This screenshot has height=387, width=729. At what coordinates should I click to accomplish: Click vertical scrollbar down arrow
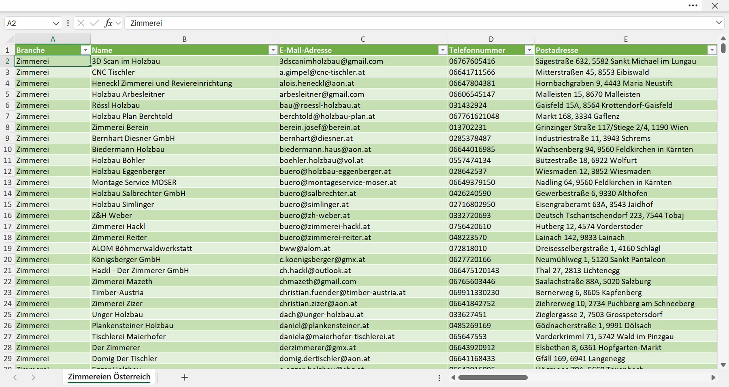(x=723, y=365)
